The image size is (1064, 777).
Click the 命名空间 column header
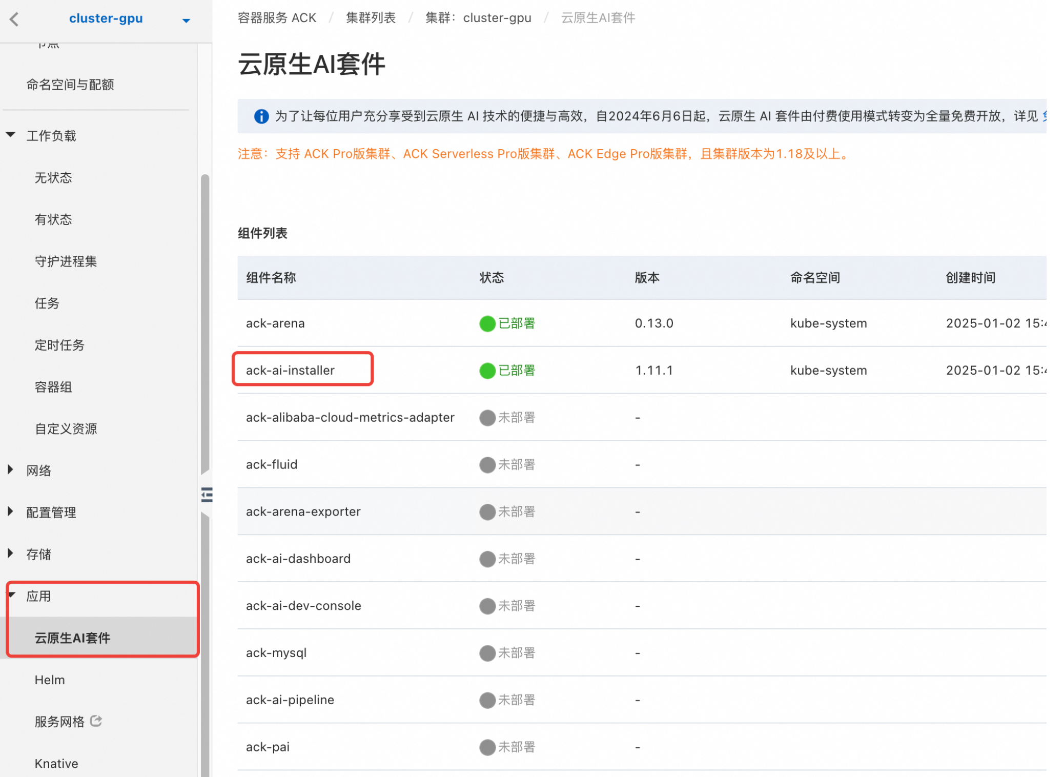[x=815, y=278]
